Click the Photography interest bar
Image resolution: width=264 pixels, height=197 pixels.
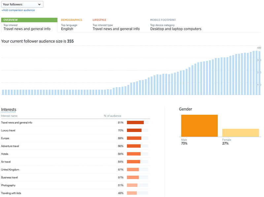pyautogui.click(x=132, y=185)
